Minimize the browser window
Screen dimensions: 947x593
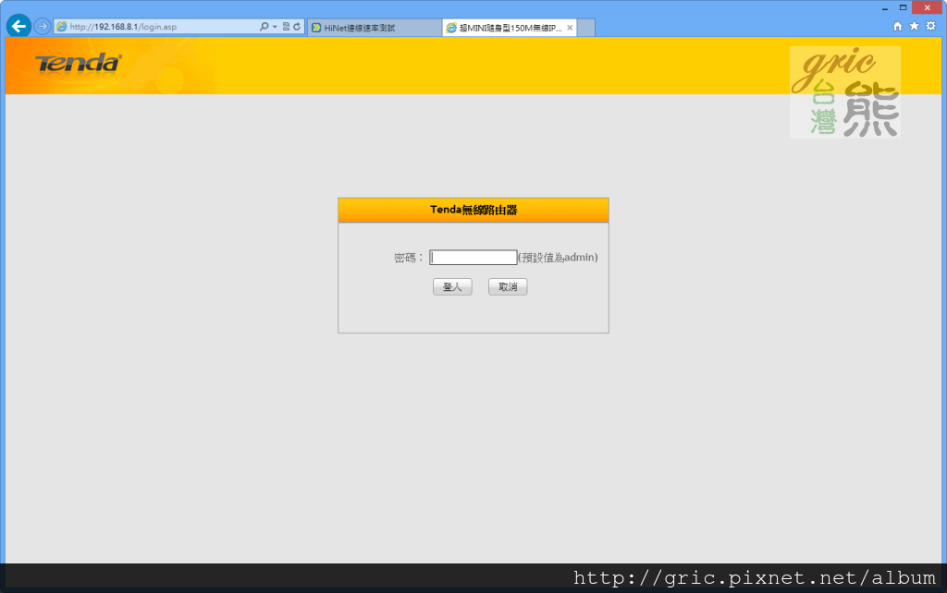click(885, 7)
